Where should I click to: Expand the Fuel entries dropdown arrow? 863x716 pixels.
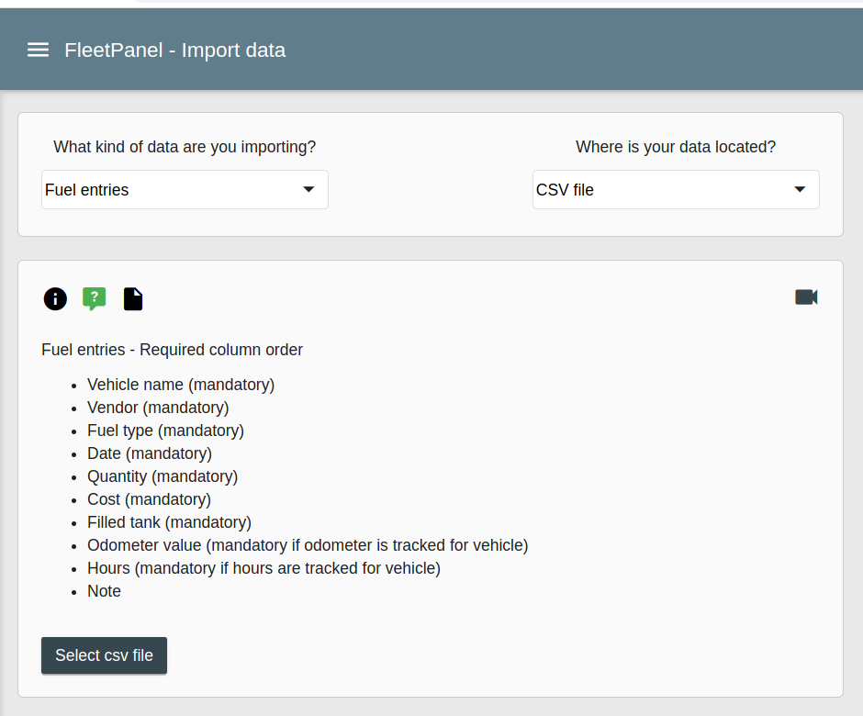[x=308, y=189]
